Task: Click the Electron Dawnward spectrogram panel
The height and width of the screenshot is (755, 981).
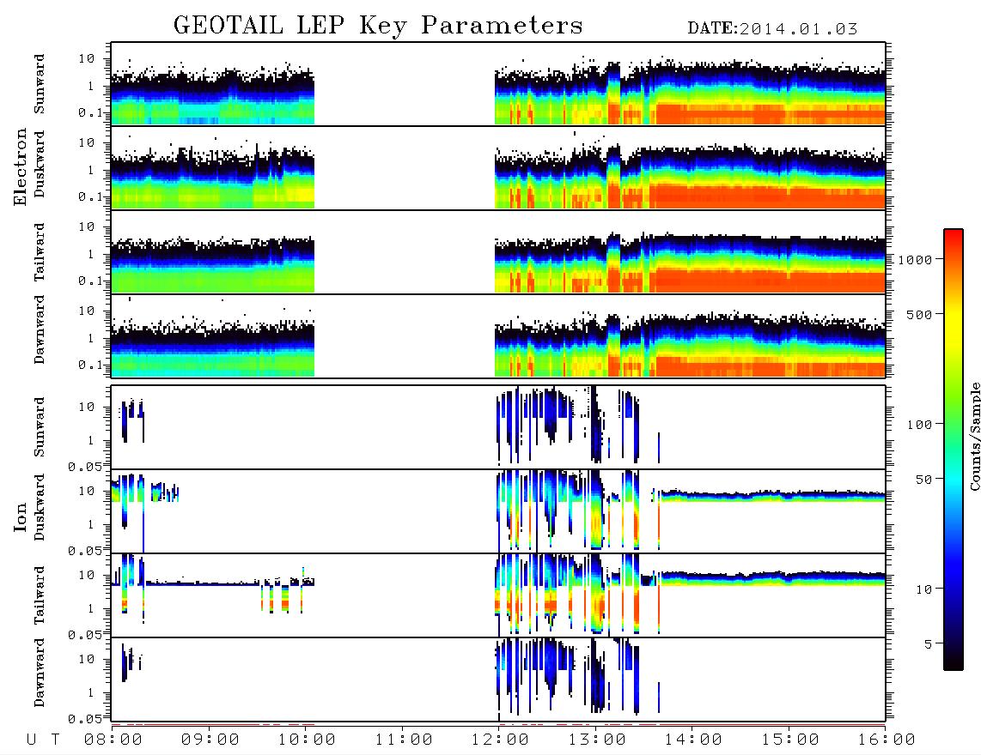Action: coord(498,335)
